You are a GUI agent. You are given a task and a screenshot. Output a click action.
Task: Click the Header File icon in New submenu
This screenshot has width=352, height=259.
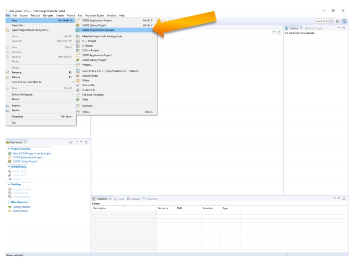coord(78,90)
